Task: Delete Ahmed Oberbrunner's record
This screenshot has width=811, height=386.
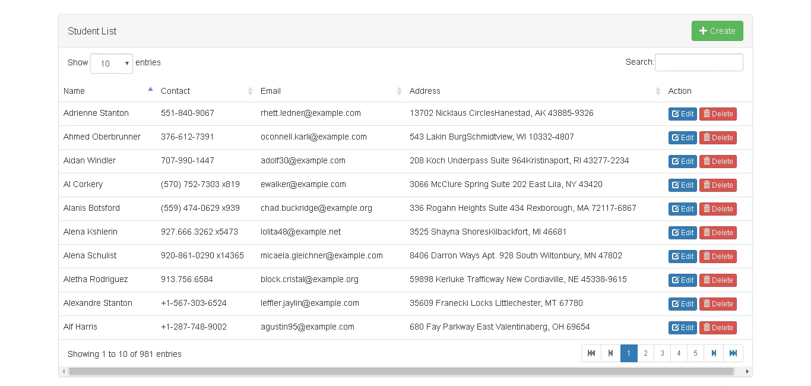Action: (717, 138)
